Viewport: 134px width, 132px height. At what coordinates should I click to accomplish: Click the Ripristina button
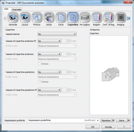tap(106, 120)
